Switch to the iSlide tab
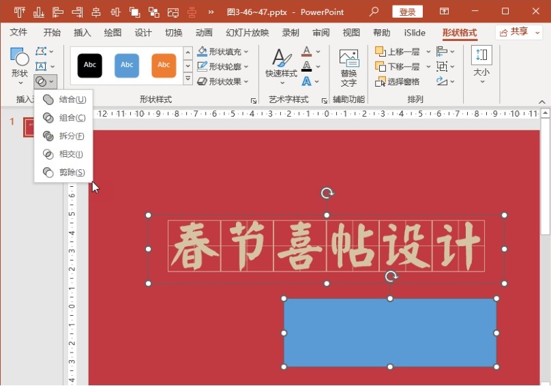 [x=414, y=33]
